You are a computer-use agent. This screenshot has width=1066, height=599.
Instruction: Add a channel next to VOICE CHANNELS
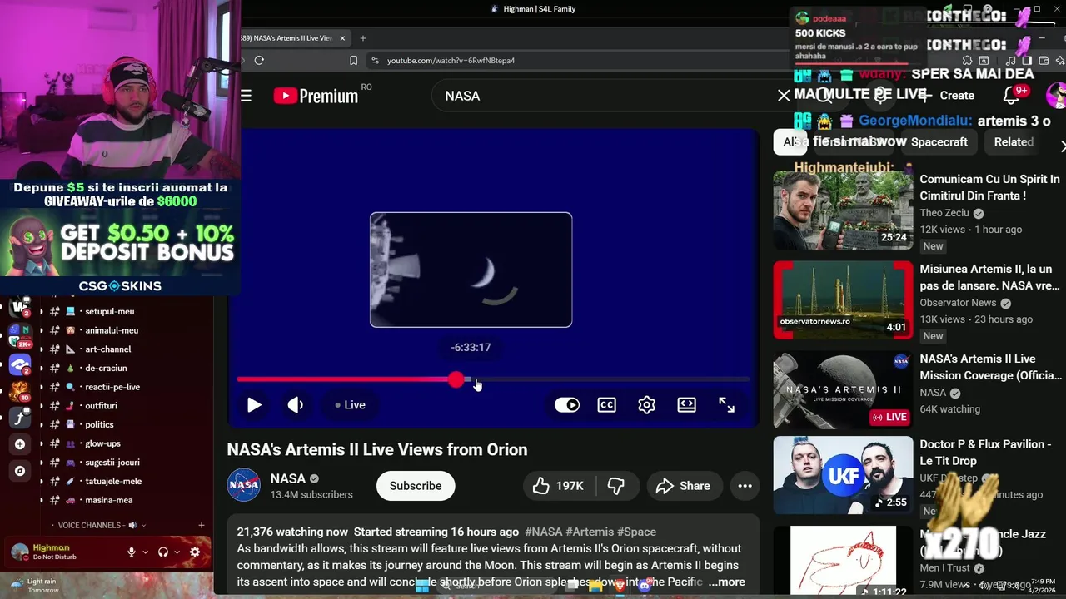coord(202,526)
